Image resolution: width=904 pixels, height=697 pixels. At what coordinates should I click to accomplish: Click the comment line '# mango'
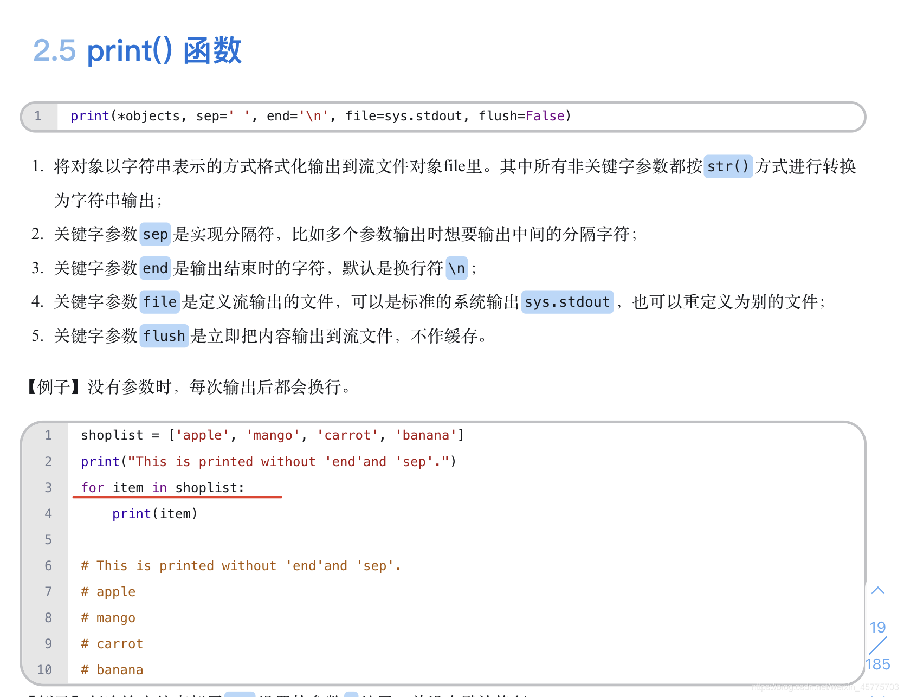[108, 618]
